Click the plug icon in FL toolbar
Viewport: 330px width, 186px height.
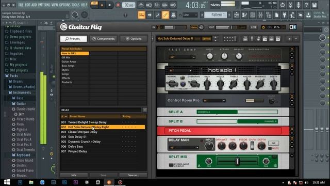(284, 15)
